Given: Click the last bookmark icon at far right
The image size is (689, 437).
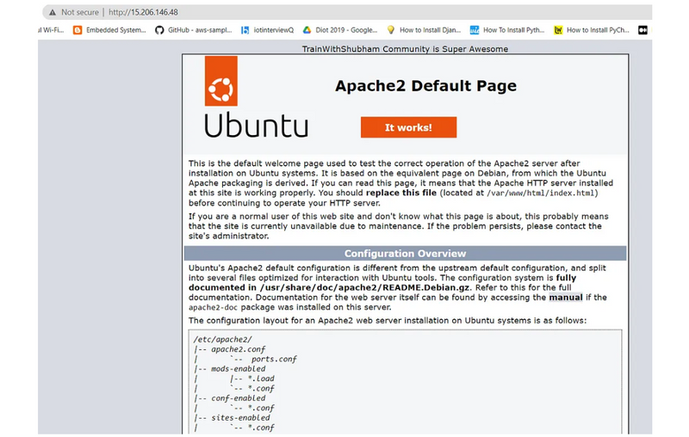Looking at the screenshot, I should pos(642,30).
